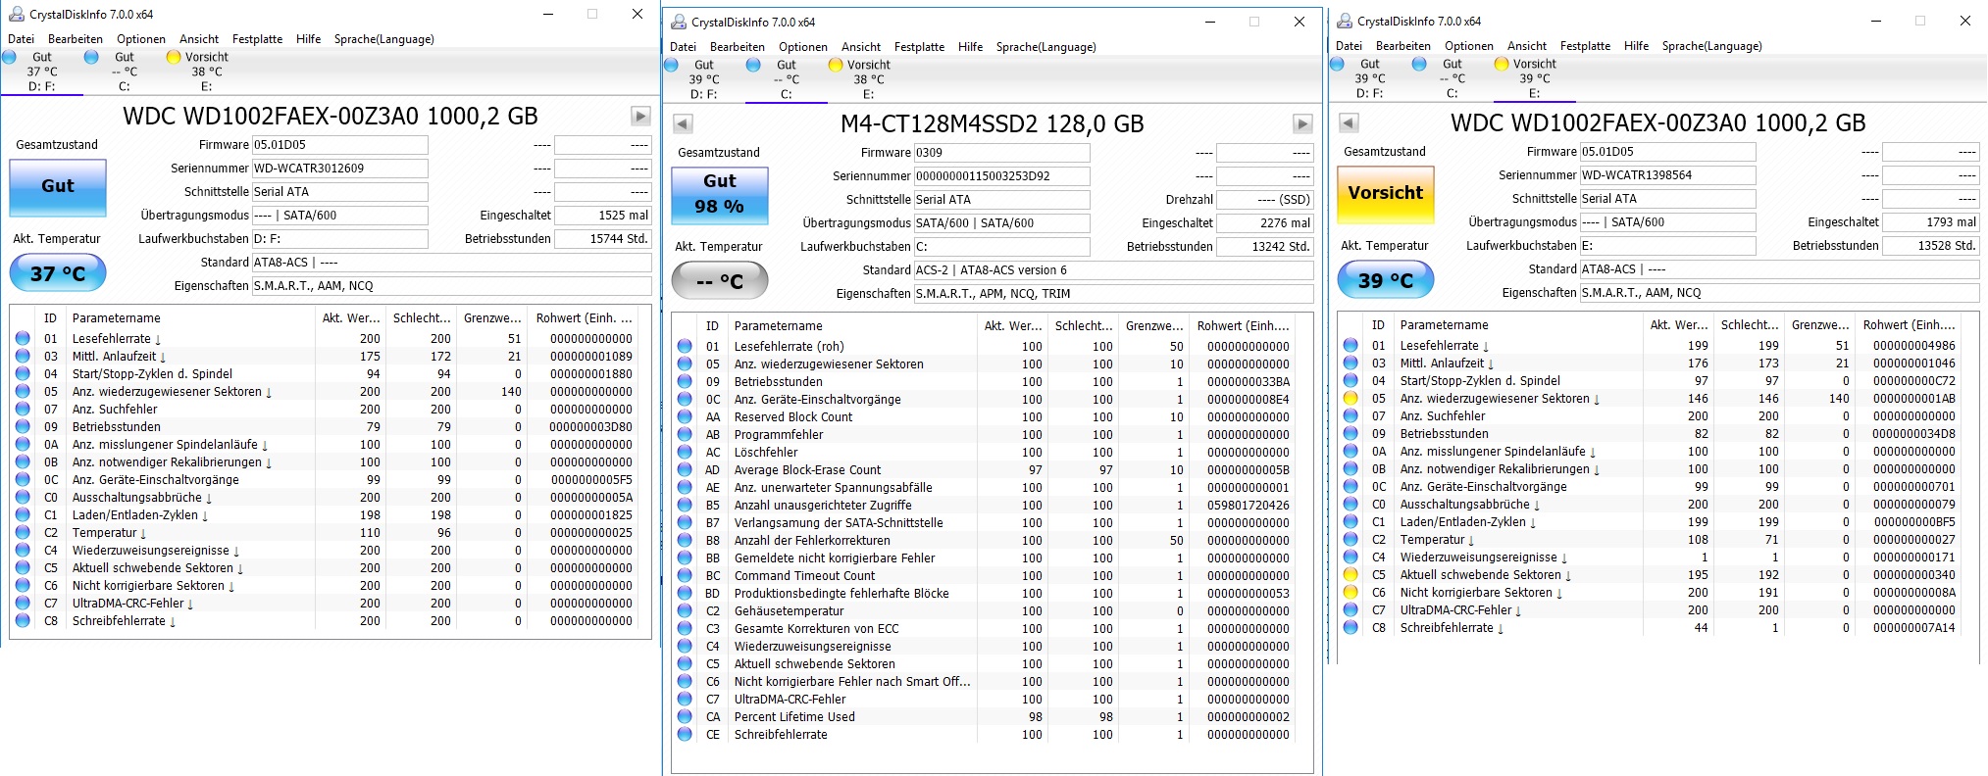
Task: Click yellow status orb for C5 right window
Action: (1351, 575)
